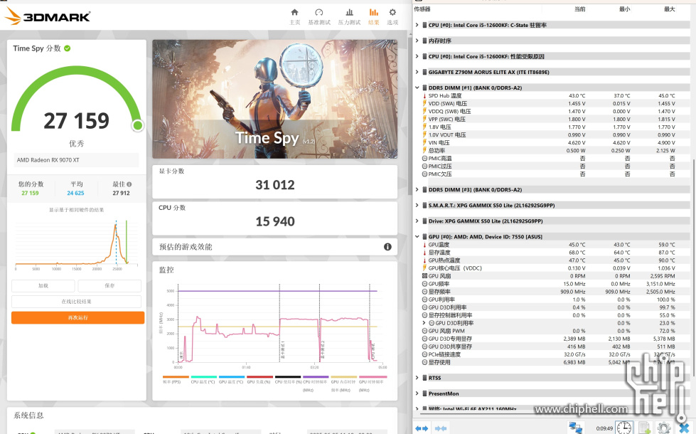This screenshot has width=696, height=434.
Task: Select the GPU D3D专用显存 row
Action: tap(551, 339)
